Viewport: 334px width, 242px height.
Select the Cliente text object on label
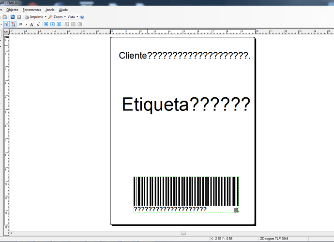[x=184, y=55]
